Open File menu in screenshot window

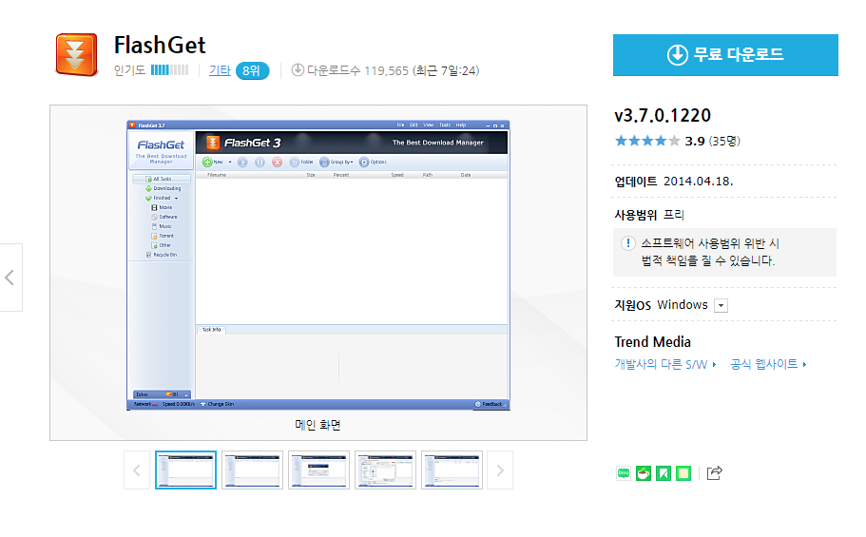point(400,125)
